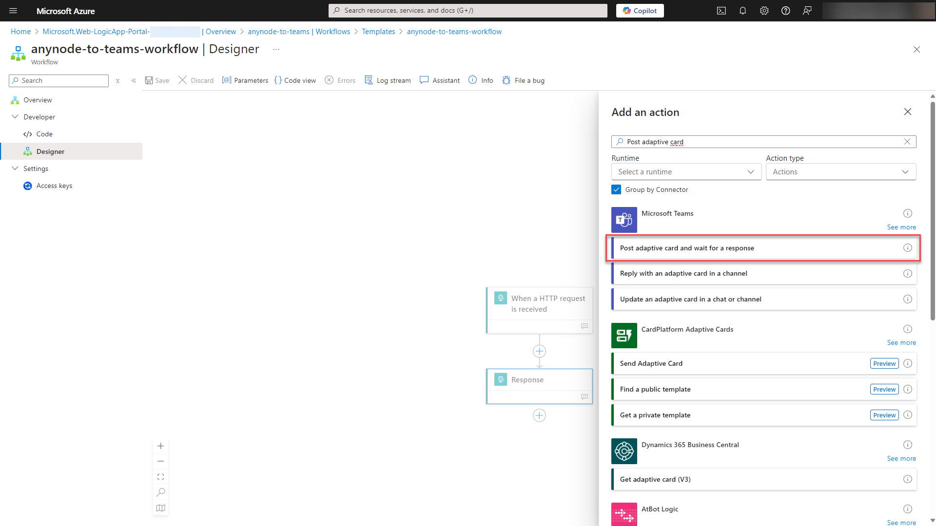
Task: Click See more under Microsoft Teams
Action: [x=901, y=227]
